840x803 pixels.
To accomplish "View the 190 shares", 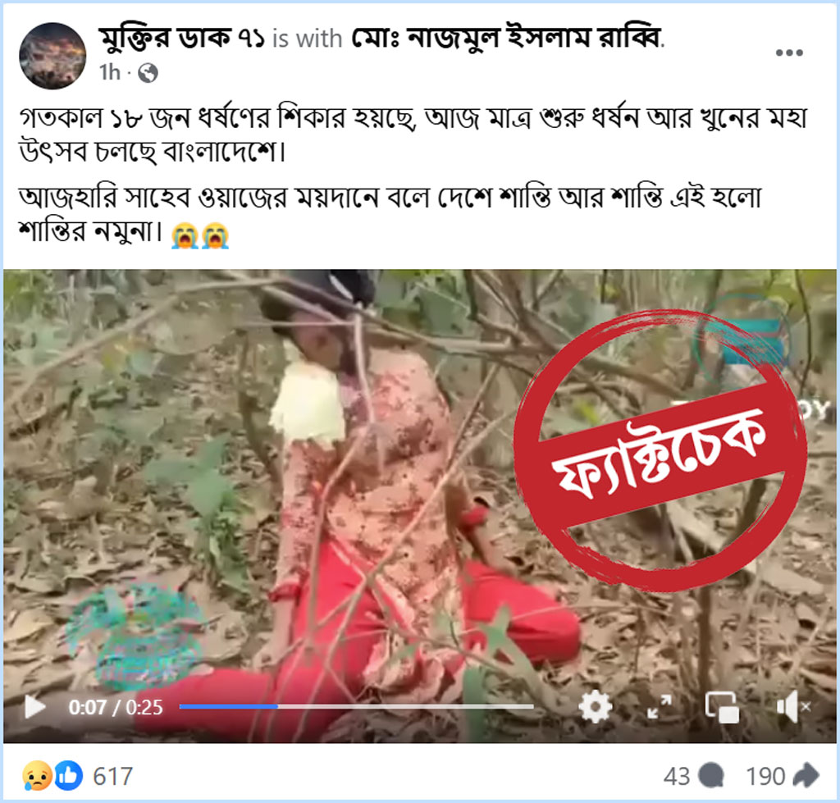I will tap(783, 776).
